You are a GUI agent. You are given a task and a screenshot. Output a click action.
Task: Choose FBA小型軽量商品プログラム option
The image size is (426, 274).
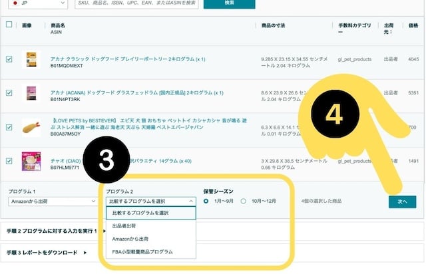pos(142,252)
